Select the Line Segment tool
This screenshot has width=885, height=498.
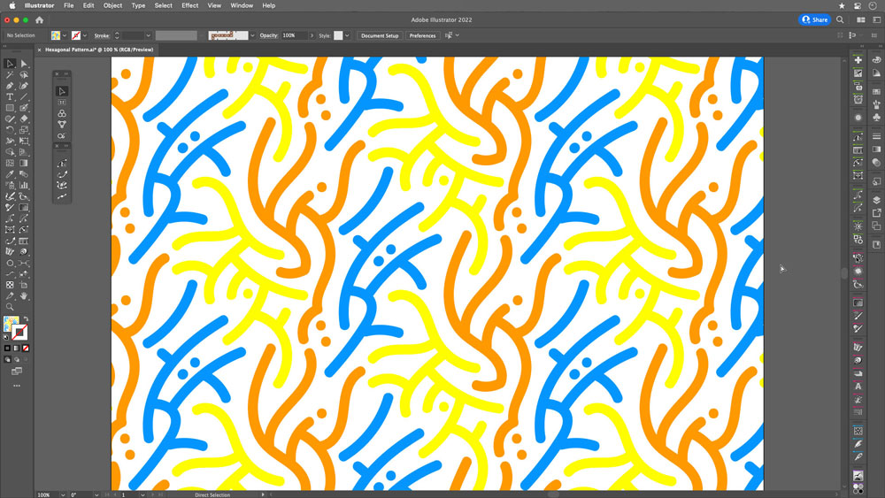point(24,97)
